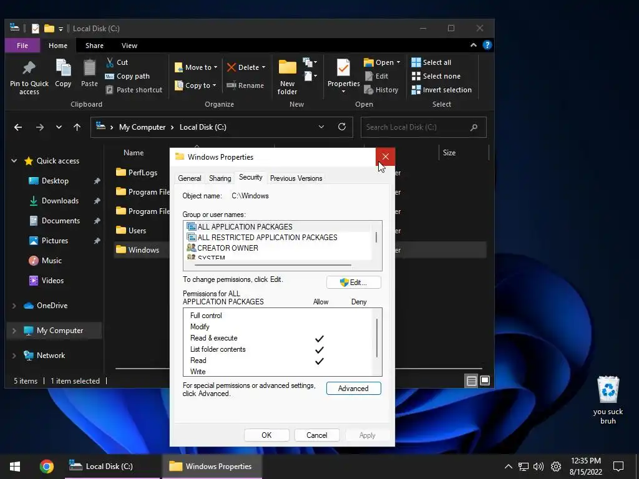Viewport: 639px width, 479px height.
Task: Click the Advanced button
Action: [354, 389]
